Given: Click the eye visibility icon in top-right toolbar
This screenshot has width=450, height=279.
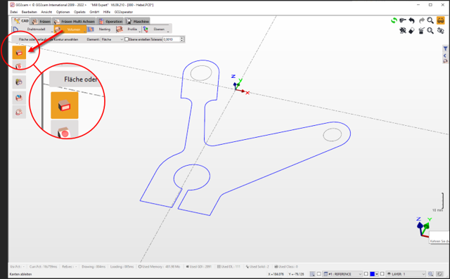Looking at the screenshot, I should (x=440, y=31).
